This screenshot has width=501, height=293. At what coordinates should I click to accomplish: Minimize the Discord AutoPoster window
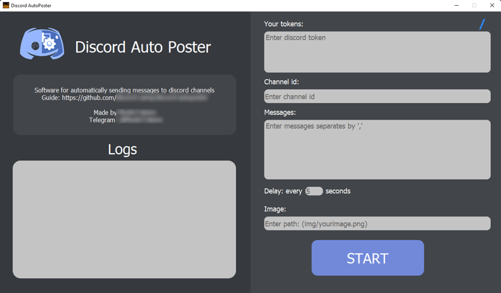457,5
